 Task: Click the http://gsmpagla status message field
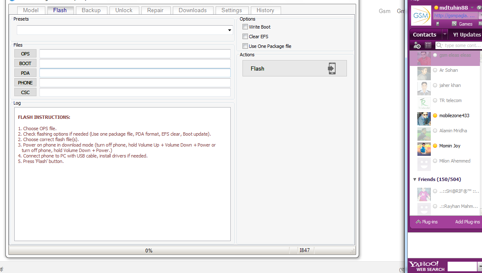pos(456,16)
